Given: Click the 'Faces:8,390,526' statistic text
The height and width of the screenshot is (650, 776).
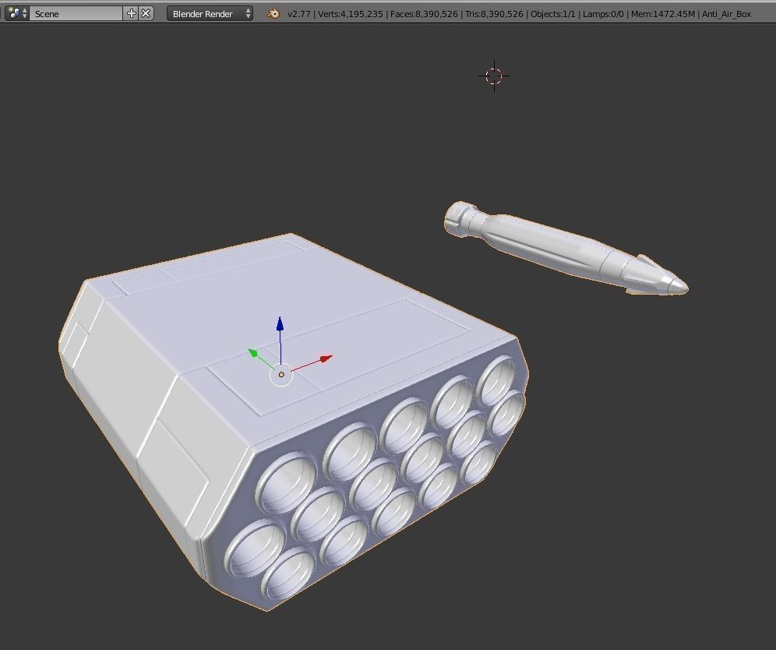Looking at the screenshot, I should click(424, 14).
